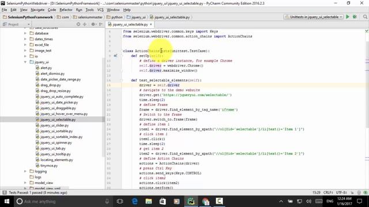
Task: Open Task View on taskbar
Action: click(x=120, y=201)
